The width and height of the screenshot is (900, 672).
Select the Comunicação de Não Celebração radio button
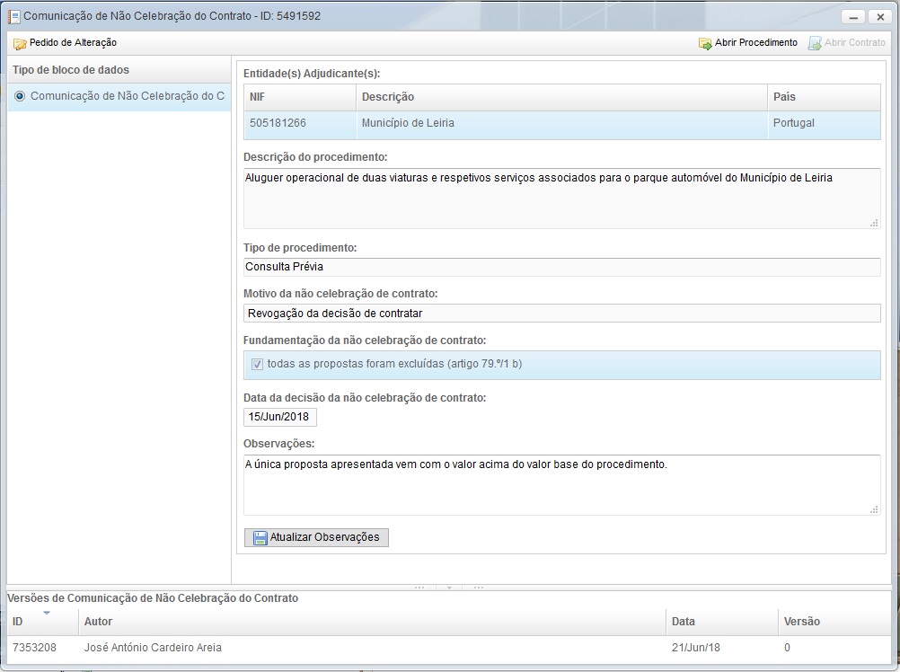click(x=20, y=96)
